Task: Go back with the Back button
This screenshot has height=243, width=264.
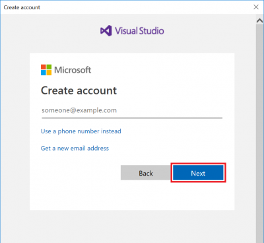Action: 146,173
